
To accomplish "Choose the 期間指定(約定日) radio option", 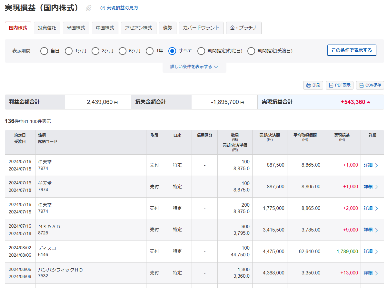I will coord(201,51).
